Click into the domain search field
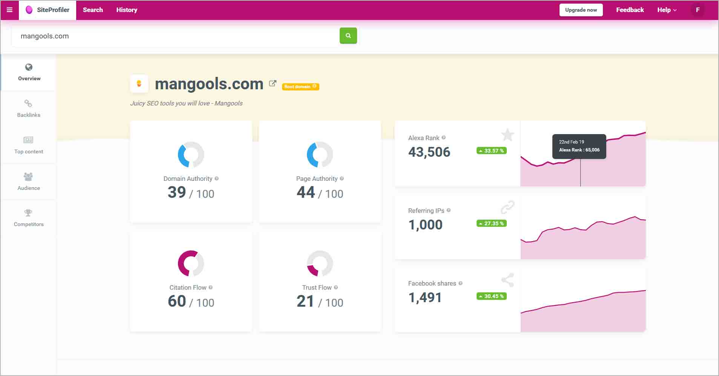The height and width of the screenshot is (376, 719). pyautogui.click(x=176, y=36)
